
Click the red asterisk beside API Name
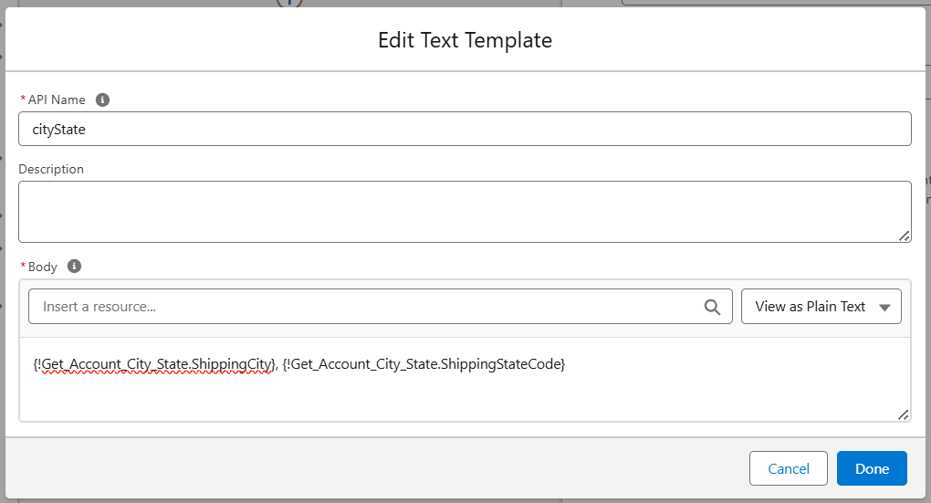pyautogui.click(x=23, y=100)
